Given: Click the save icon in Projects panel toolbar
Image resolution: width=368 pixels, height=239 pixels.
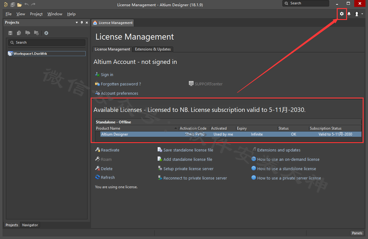Looking at the screenshot, I should (x=10, y=33).
